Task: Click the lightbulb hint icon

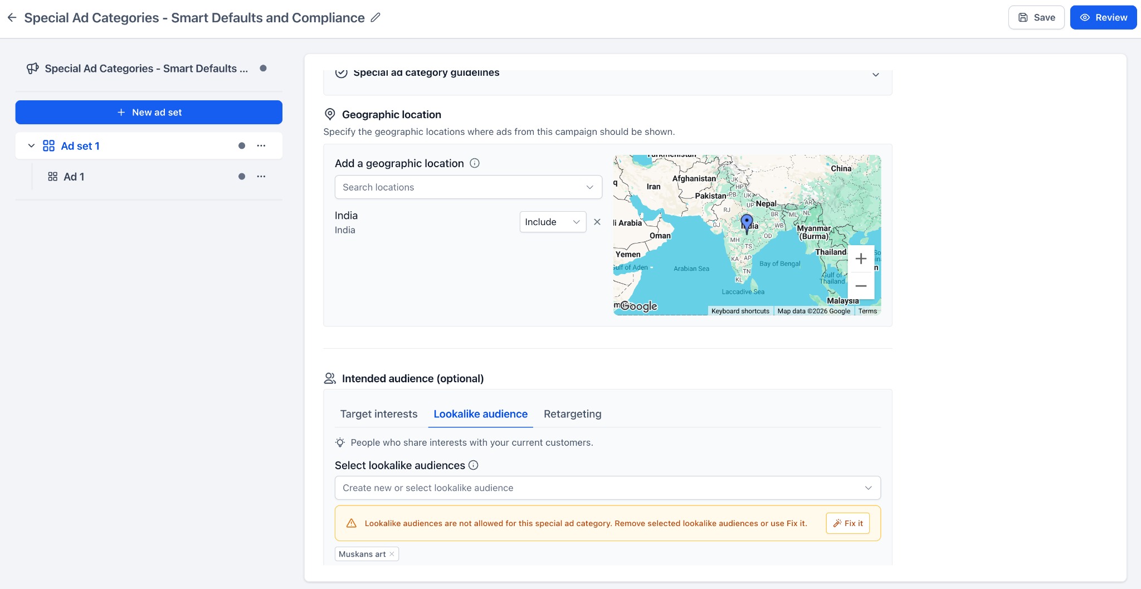Action: [340, 442]
